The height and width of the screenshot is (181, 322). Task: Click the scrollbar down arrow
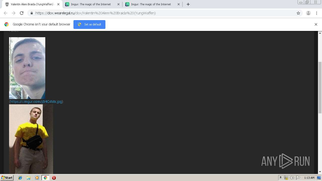[320, 172]
